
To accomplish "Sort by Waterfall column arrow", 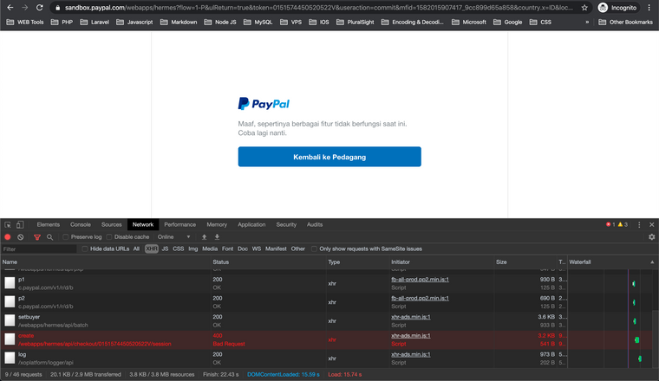I will click(x=652, y=262).
